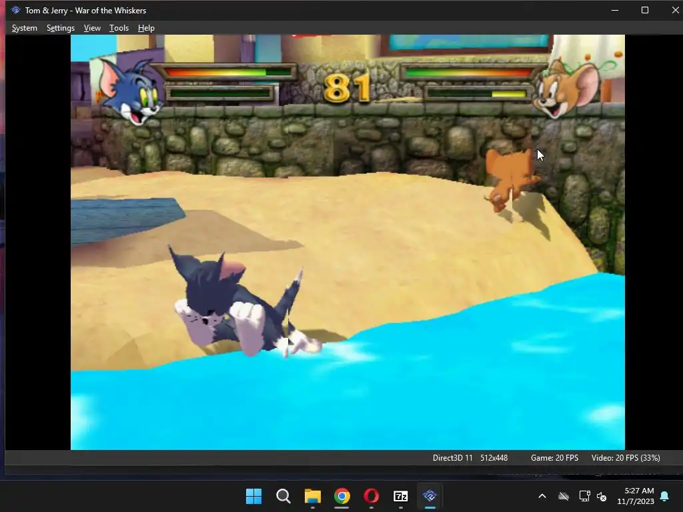
Task: Click the 'Game: 20 FPS' status text
Action: 554,458
